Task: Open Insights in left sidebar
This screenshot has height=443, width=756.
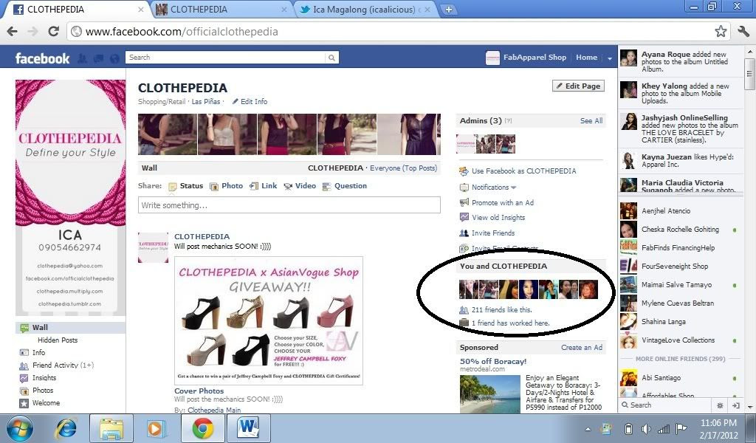Action: pyautogui.click(x=38, y=378)
